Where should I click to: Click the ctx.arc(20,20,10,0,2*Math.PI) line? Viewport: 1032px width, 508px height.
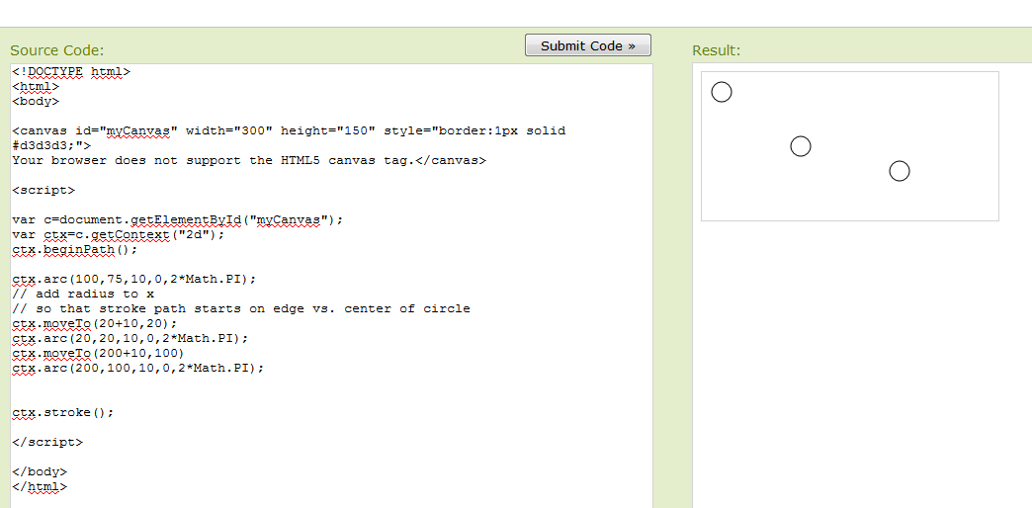click(130, 338)
